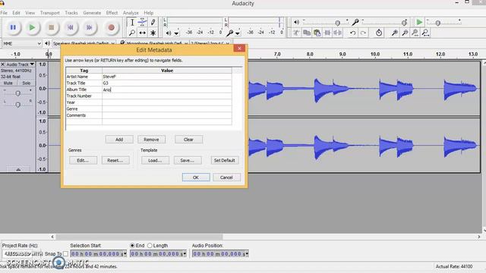Click Skip to Start button
This screenshot has width=486, height=273.
[71, 27]
